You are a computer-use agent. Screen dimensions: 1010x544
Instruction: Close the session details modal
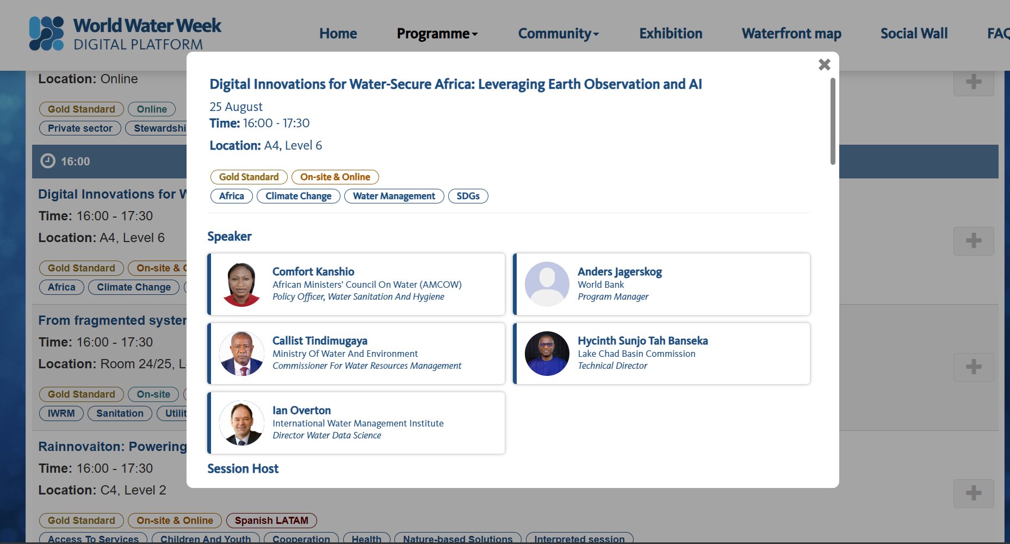824,65
